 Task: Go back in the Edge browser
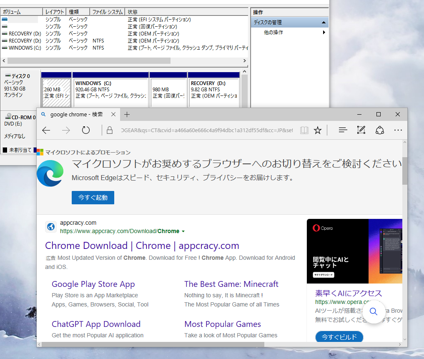(x=46, y=131)
